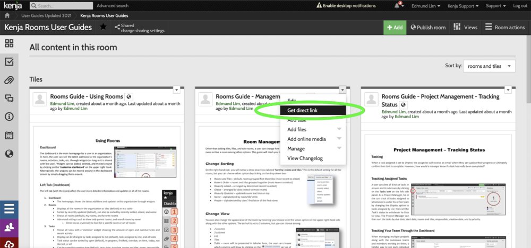Click the share icon next to Shared
Screen dimensions: 531x248
point(117,27)
